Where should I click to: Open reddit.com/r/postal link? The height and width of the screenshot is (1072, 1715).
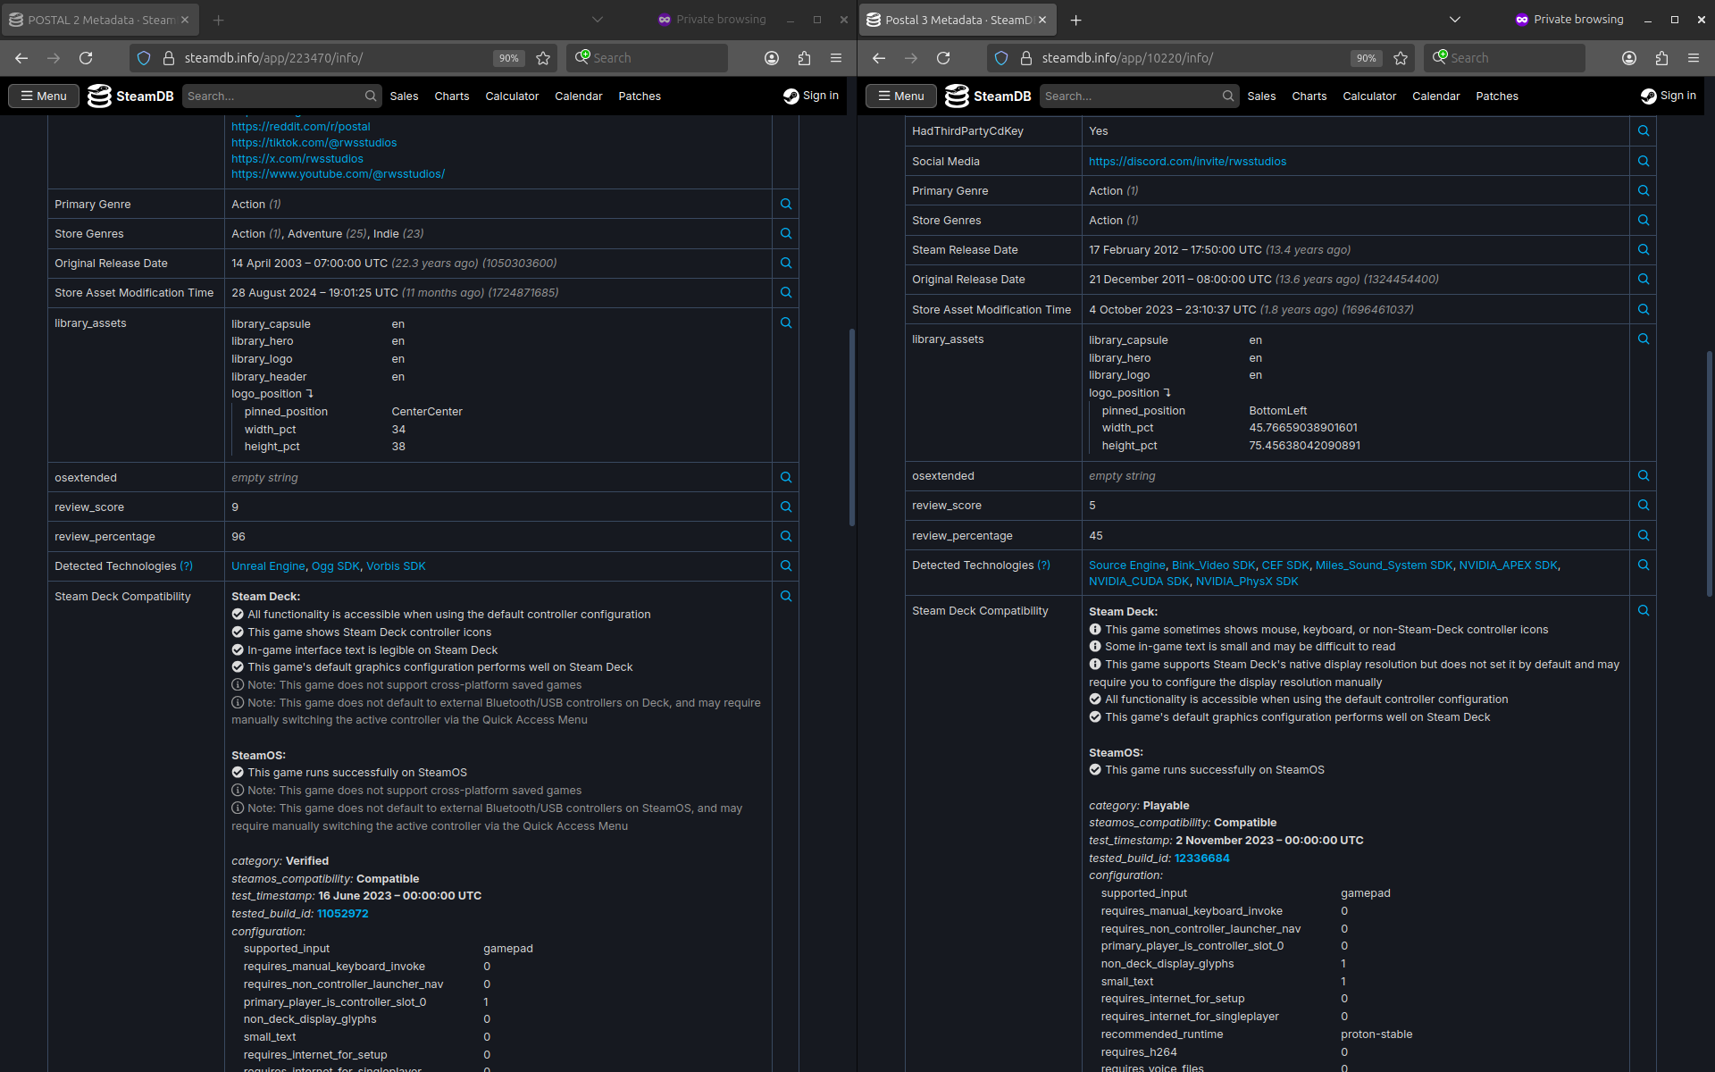point(300,127)
